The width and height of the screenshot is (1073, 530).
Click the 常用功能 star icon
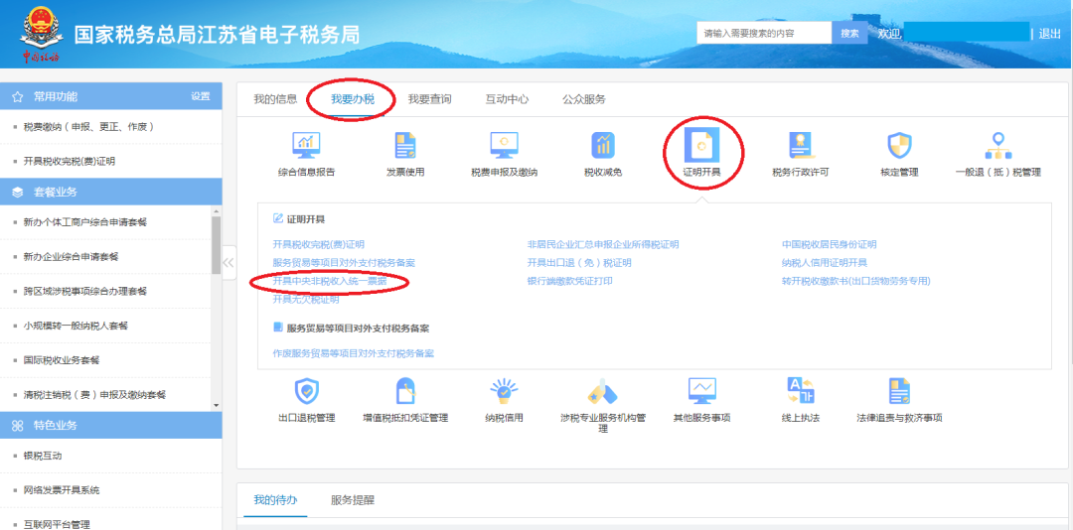[18, 96]
